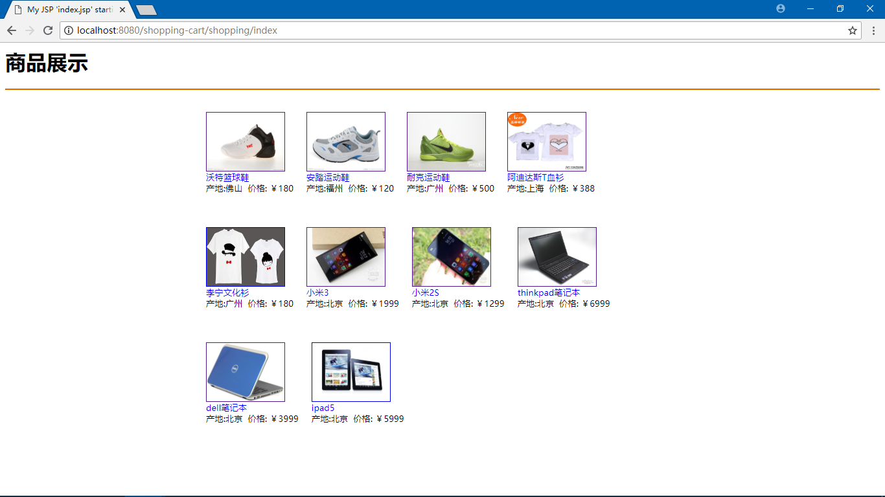Image resolution: width=885 pixels, height=497 pixels.
Task: Open the 小米2S phone image
Action: click(452, 257)
